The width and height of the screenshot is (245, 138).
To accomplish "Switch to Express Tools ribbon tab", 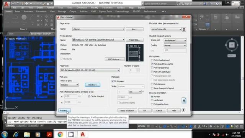I will 106,11.
